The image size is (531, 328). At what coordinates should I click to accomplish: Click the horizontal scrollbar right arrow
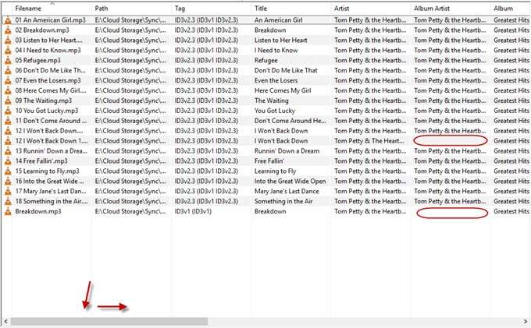pyautogui.click(x=526, y=321)
